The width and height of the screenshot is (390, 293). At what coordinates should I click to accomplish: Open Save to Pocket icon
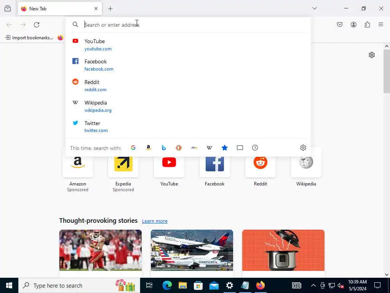[340, 24]
